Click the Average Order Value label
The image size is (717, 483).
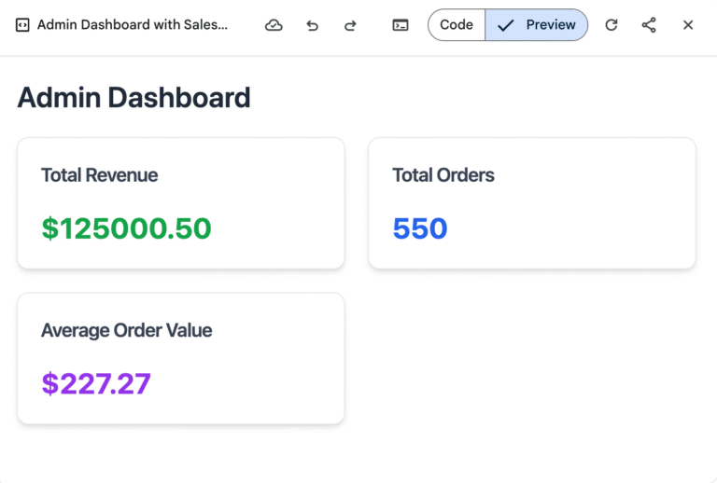(126, 330)
